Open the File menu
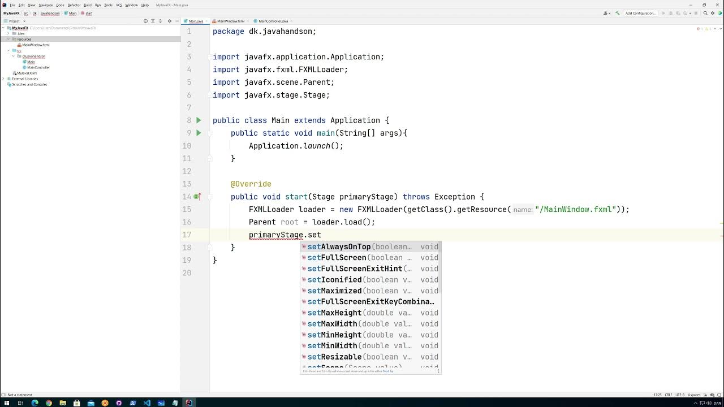 pos(12,5)
